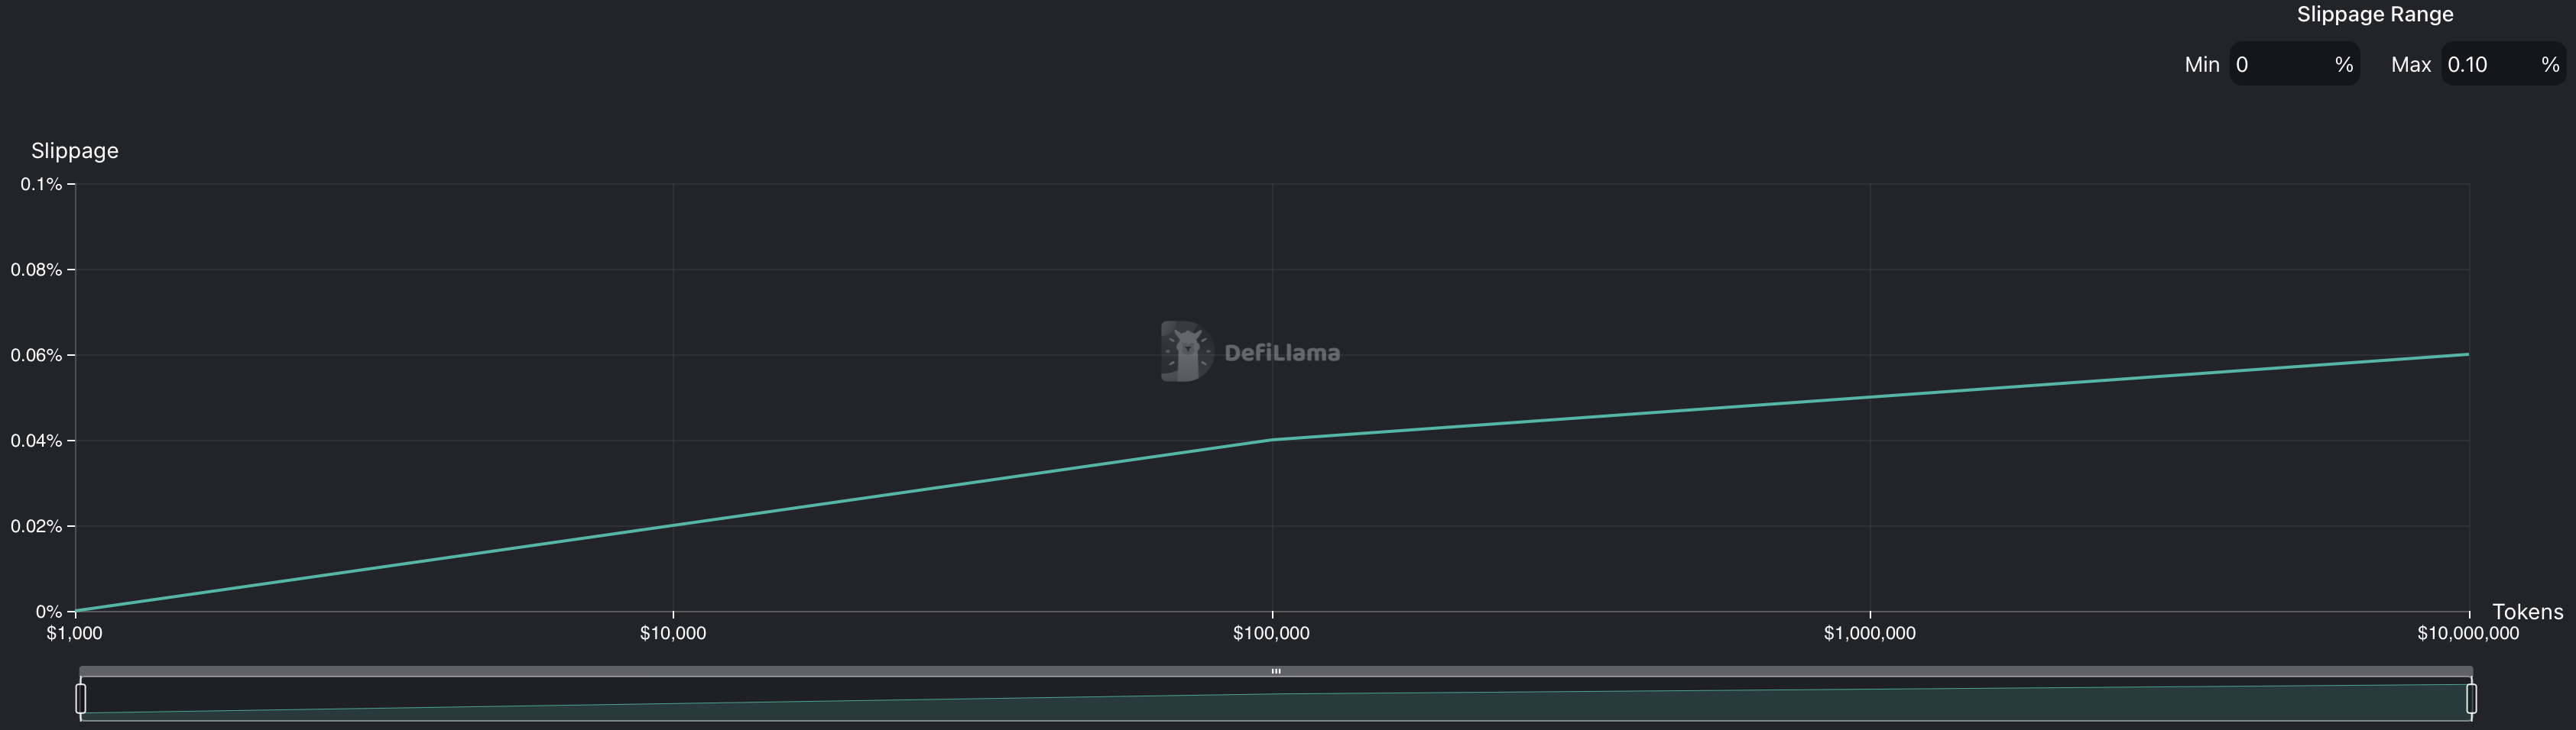Viewport: 2576px width, 730px height.
Task: Click the slippage line at the $1,000,000 gridline
Action: coord(1870,398)
